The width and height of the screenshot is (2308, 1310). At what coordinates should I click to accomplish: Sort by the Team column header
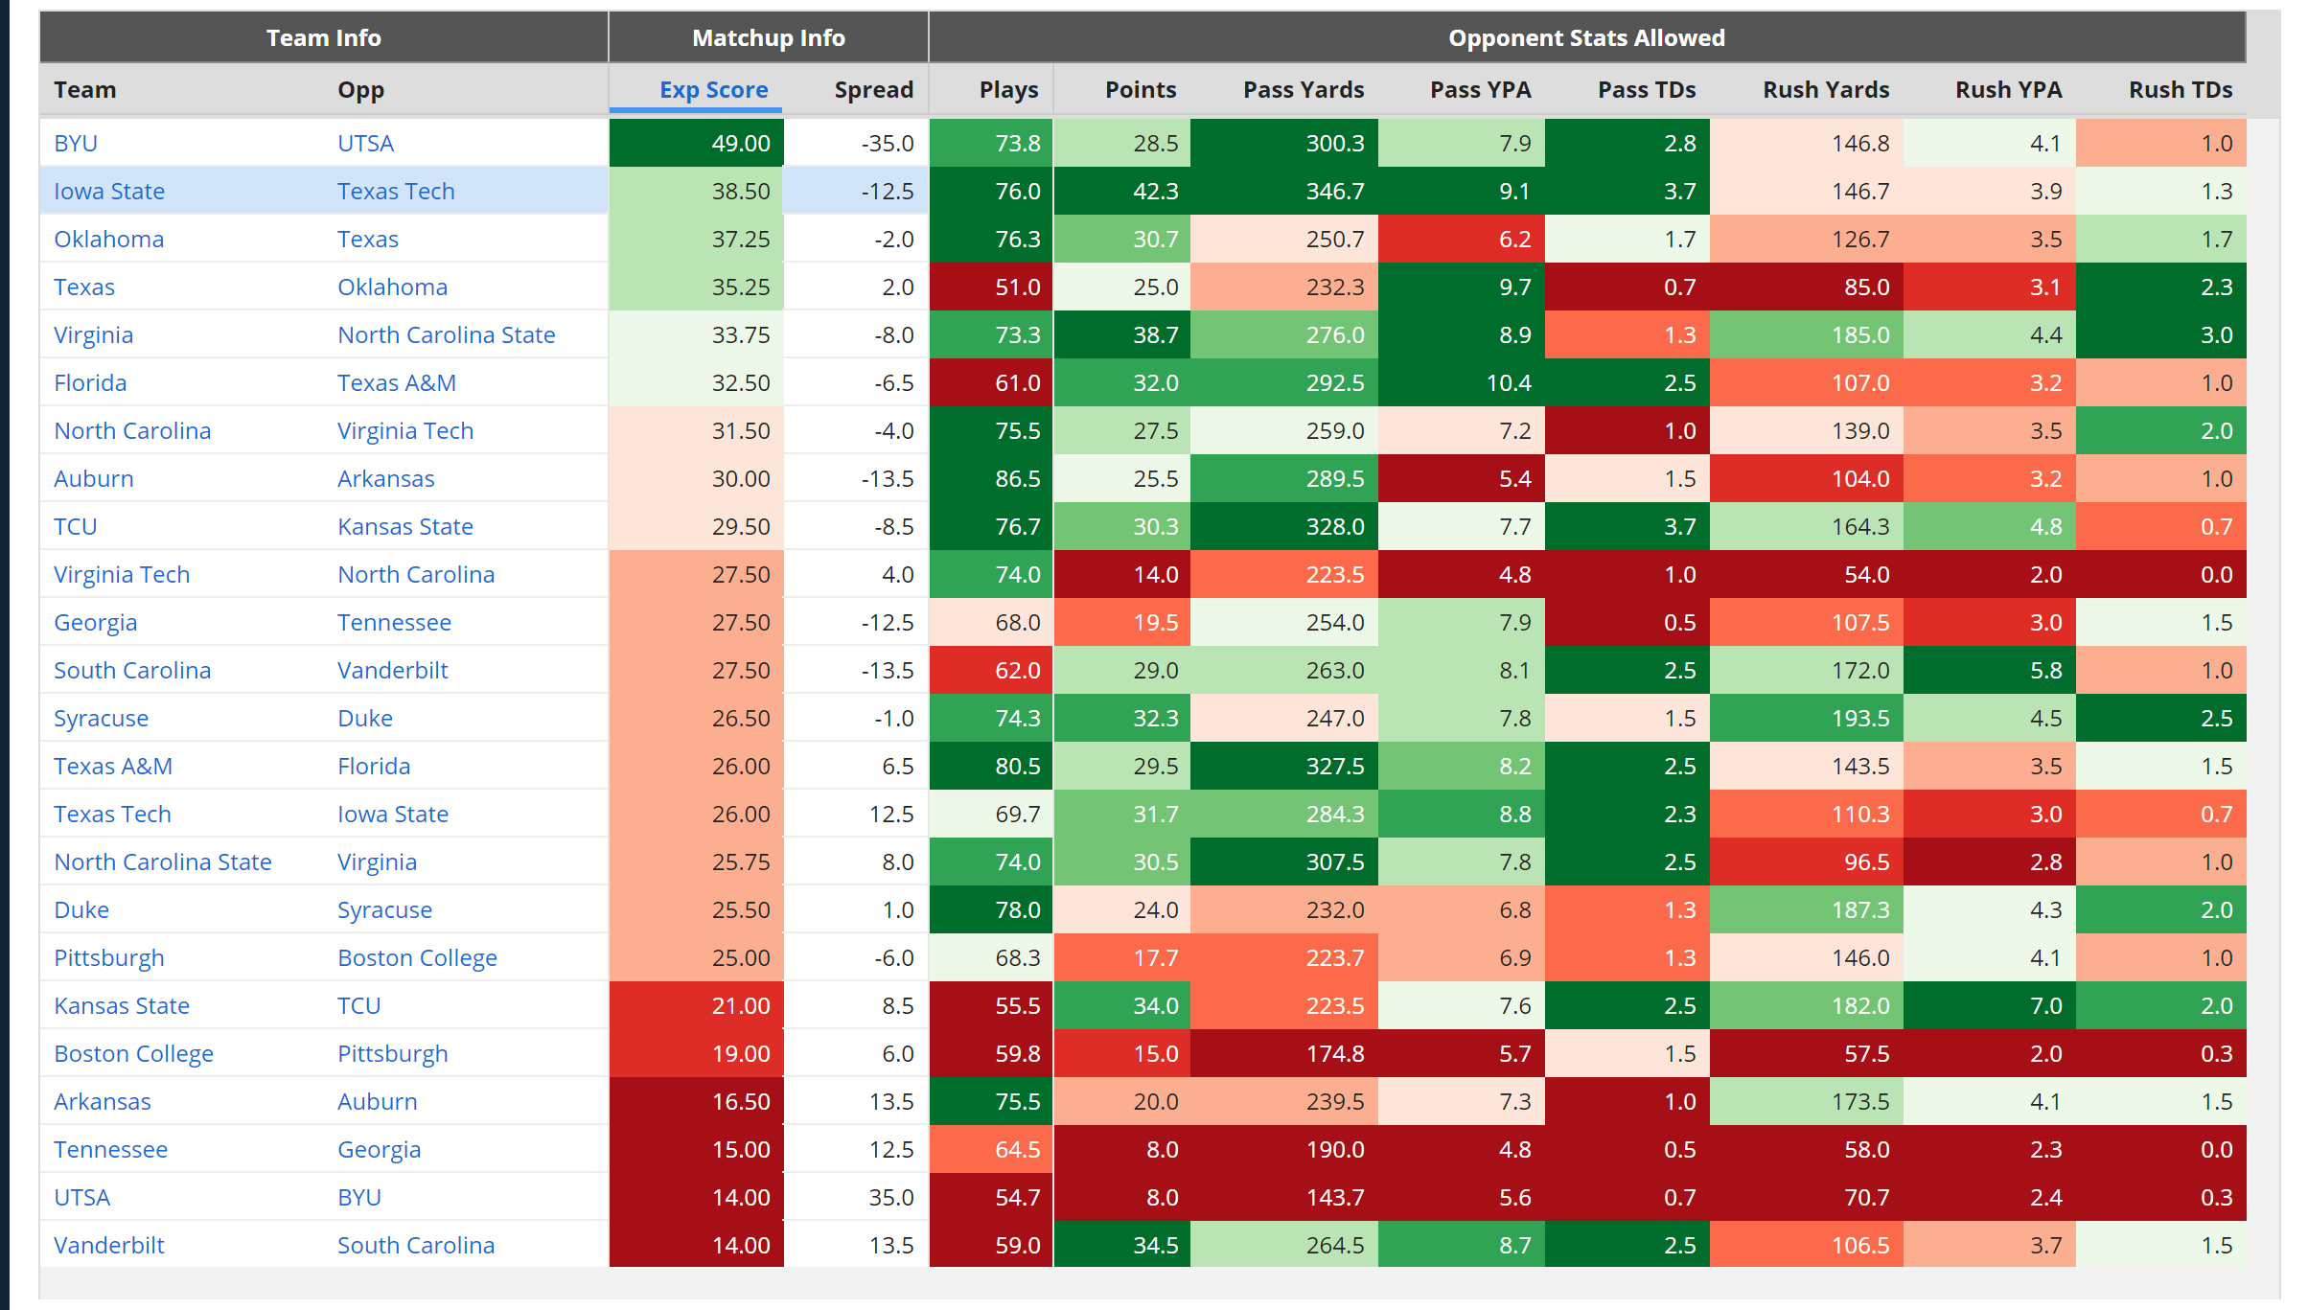pyautogui.click(x=84, y=90)
